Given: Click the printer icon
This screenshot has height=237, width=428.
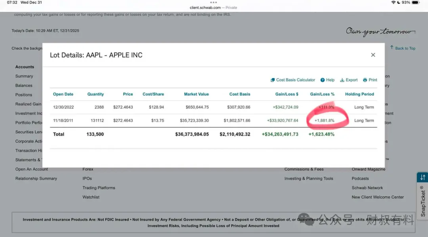Looking at the screenshot, I should pos(365,80).
